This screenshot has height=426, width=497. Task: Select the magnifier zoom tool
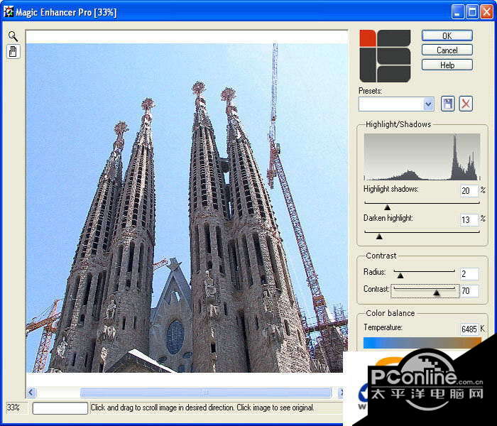click(x=13, y=35)
